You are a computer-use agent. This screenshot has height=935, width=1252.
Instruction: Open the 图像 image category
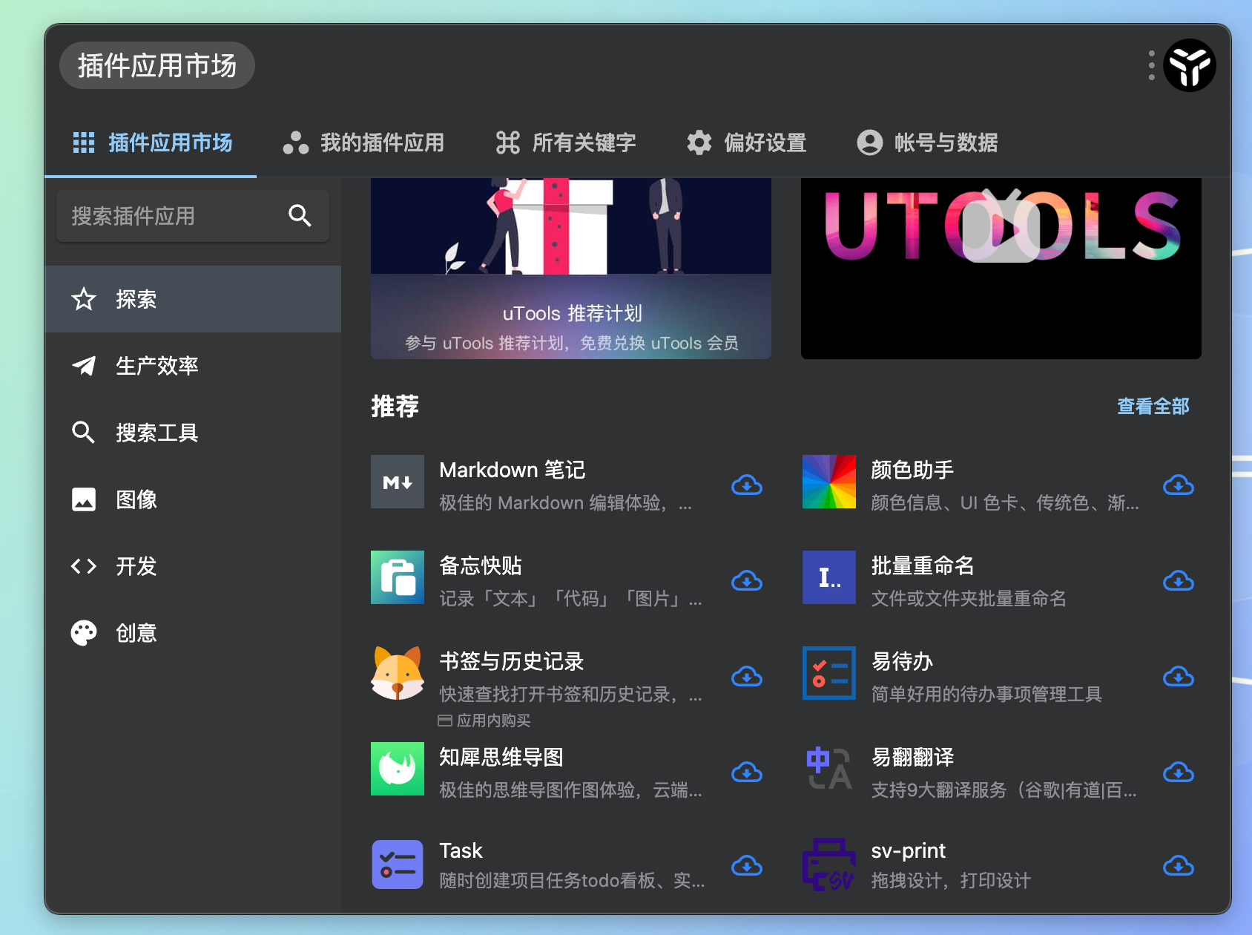[x=135, y=499]
